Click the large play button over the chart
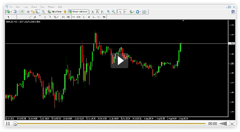240x132 pixels. click(x=119, y=61)
